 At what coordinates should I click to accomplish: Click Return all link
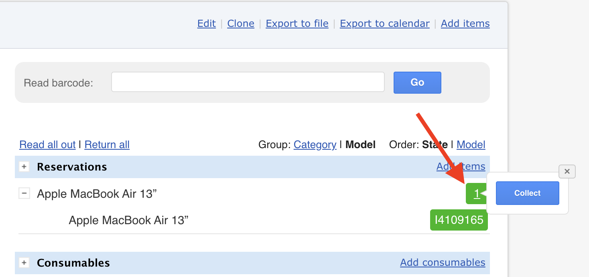(107, 145)
